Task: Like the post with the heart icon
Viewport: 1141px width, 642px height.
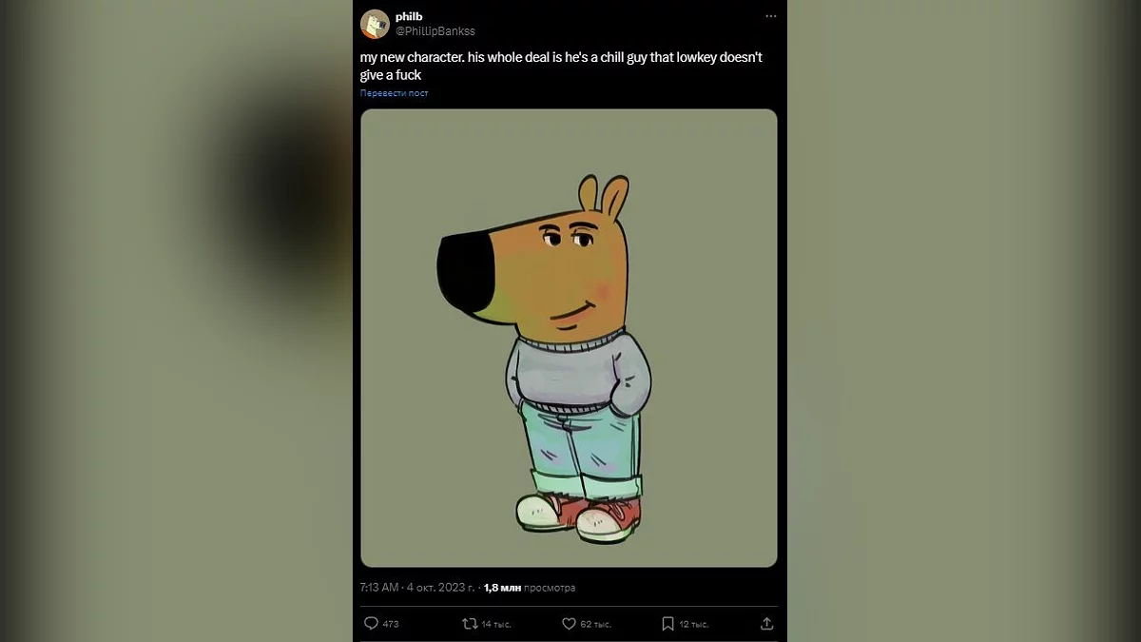Action: pyautogui.click(x=570, y=624)
